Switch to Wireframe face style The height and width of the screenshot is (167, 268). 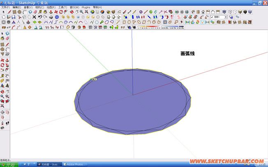[230, 12]
